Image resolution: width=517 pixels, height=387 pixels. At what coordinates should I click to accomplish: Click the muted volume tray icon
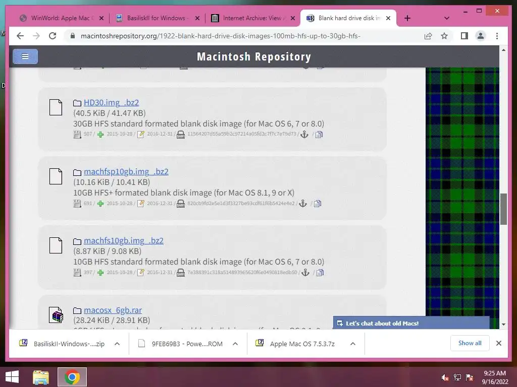(x=445, y=377)
